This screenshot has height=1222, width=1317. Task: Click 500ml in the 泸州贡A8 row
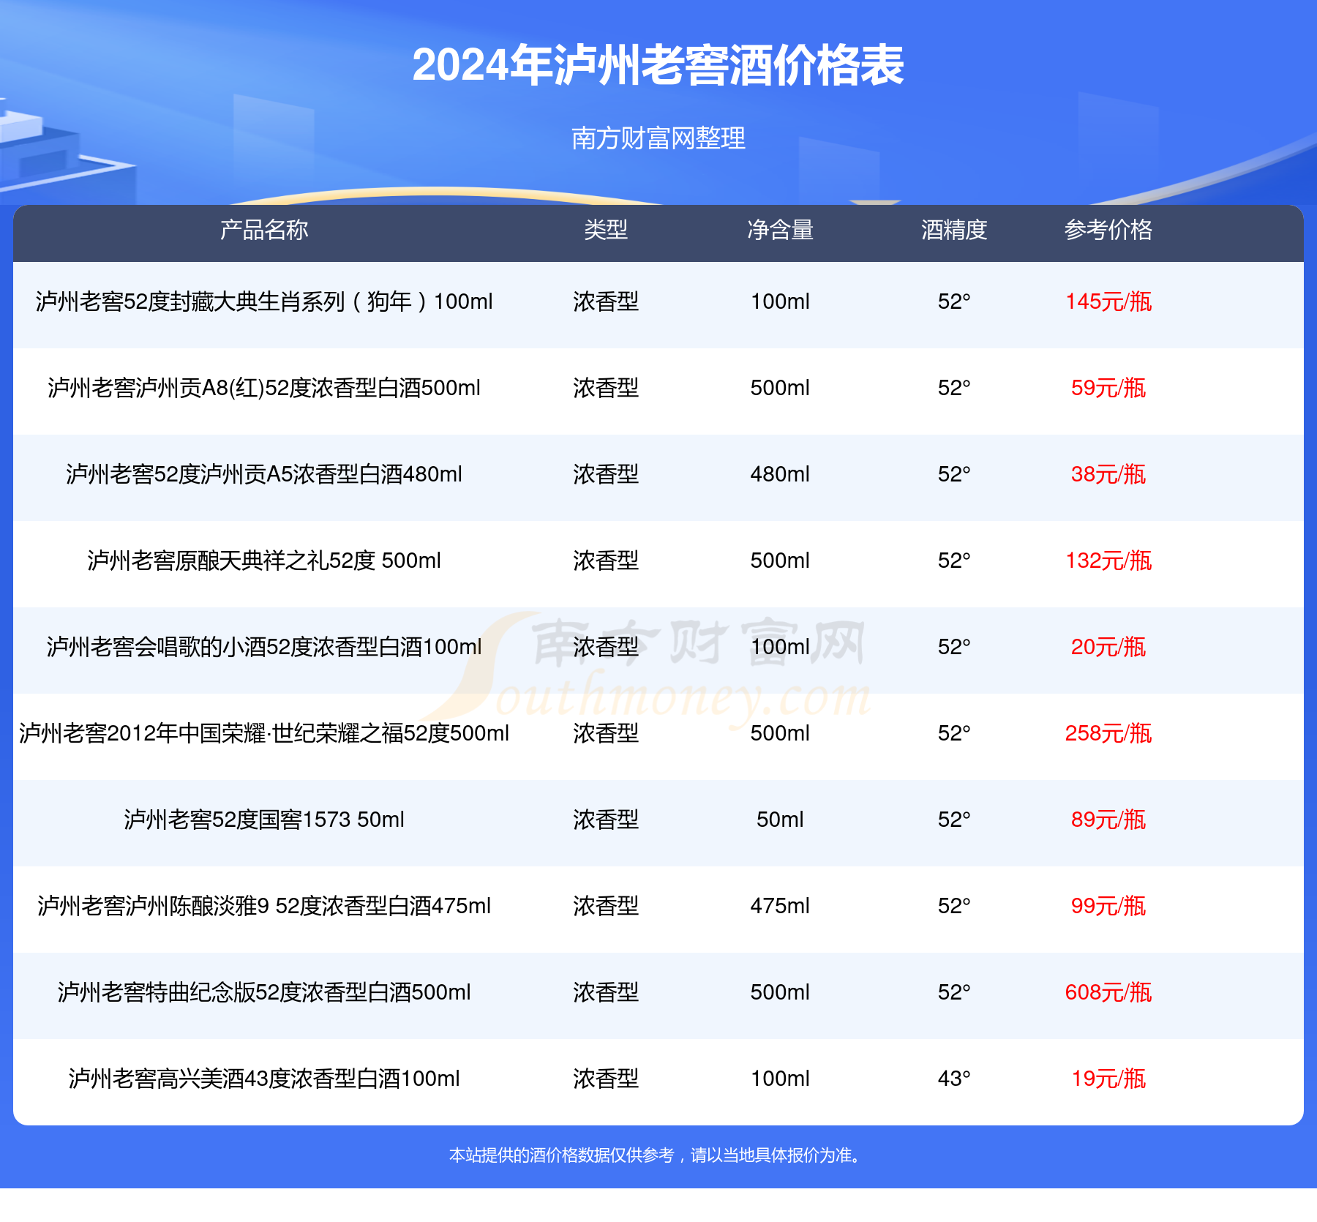[780, 388]
